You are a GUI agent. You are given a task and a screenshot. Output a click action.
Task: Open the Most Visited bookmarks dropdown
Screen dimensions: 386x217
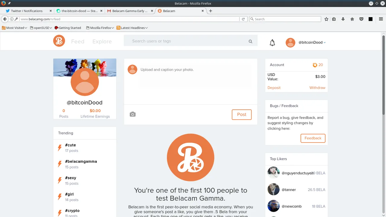click(x=14, y=28)
